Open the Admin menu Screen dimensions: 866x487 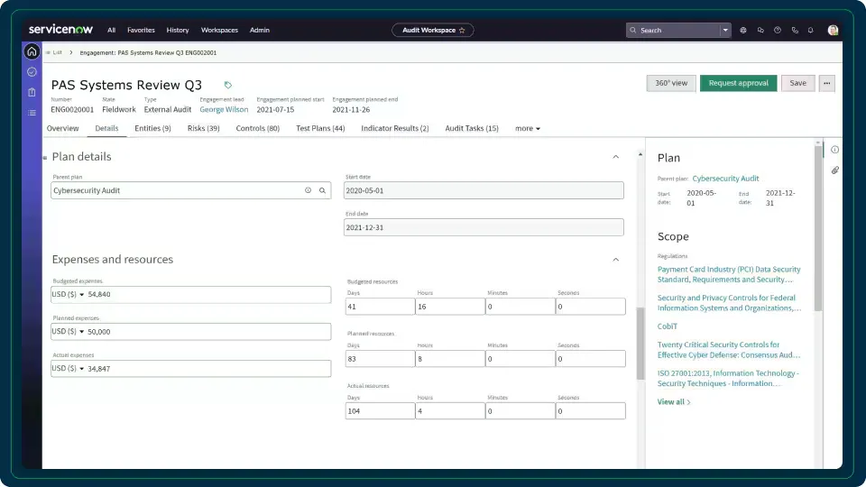click(x=260, y=31)
